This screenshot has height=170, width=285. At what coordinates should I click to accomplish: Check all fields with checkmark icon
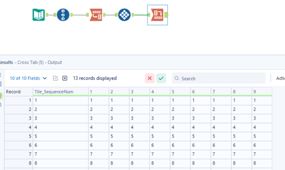coord(56,78)
